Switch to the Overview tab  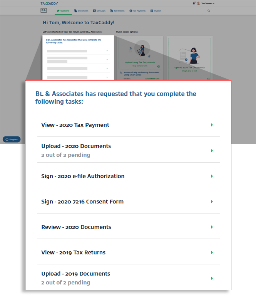click(63, 11)
